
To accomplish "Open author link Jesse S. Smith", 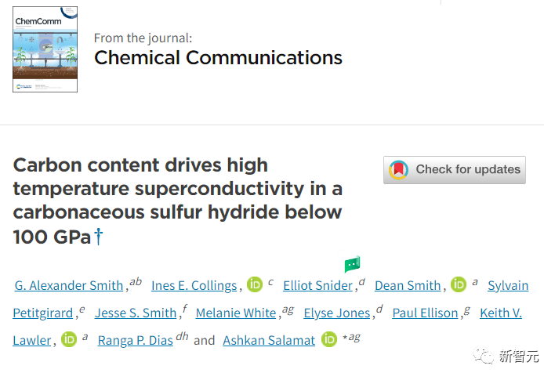I will point(136,313).
